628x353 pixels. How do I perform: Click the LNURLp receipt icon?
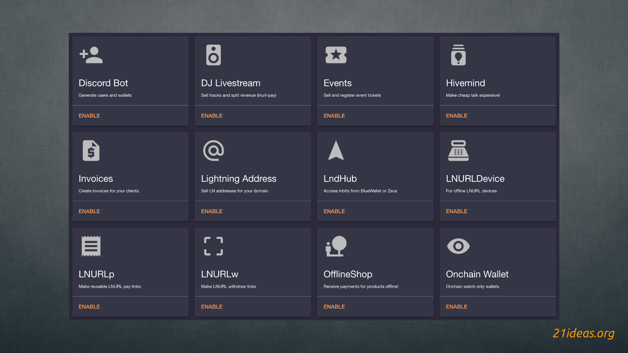pos(91,246)
